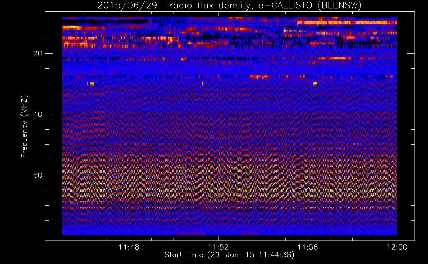Click the small burst near 30 MHz at 11:51
428x264 pixels.
point(203,84)
